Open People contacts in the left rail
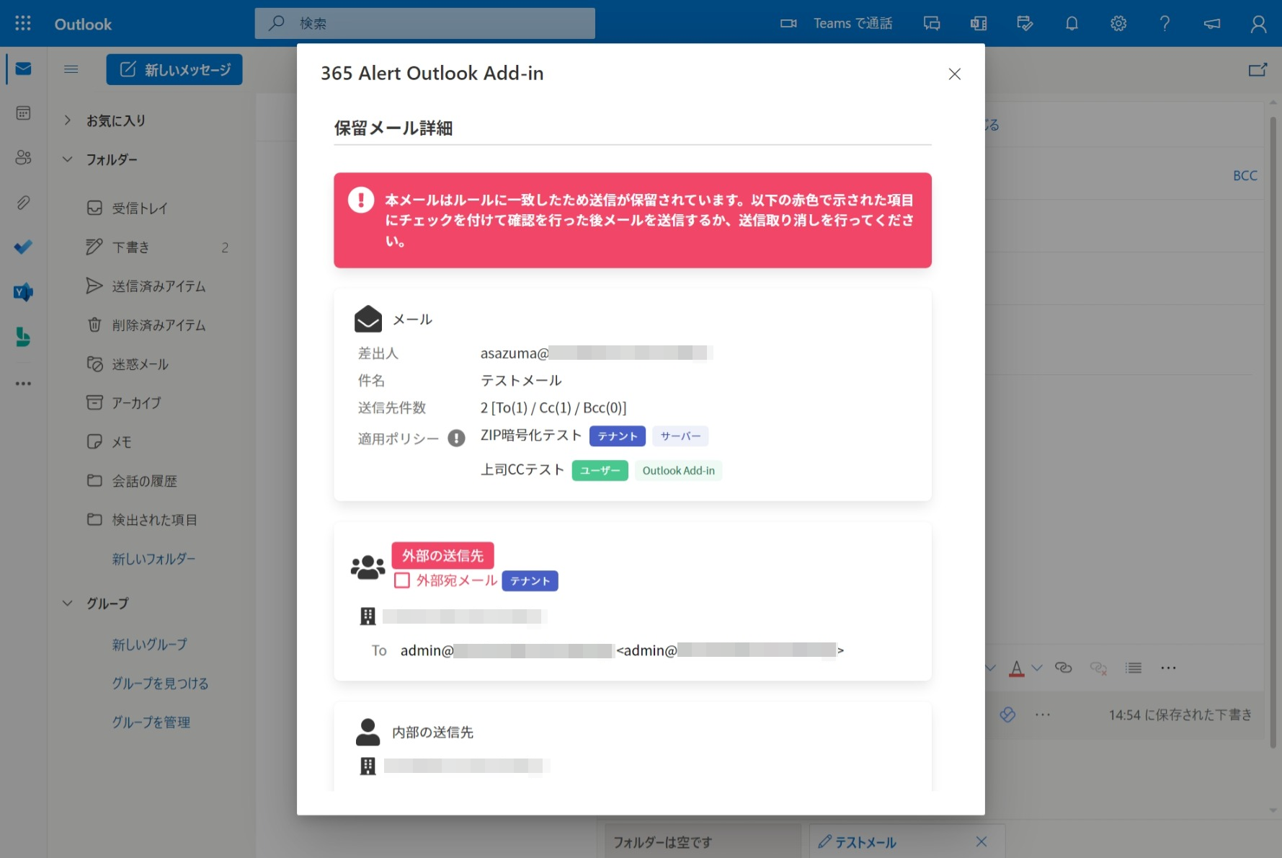This screenshot has height=858, width=1282. [23, 157]
